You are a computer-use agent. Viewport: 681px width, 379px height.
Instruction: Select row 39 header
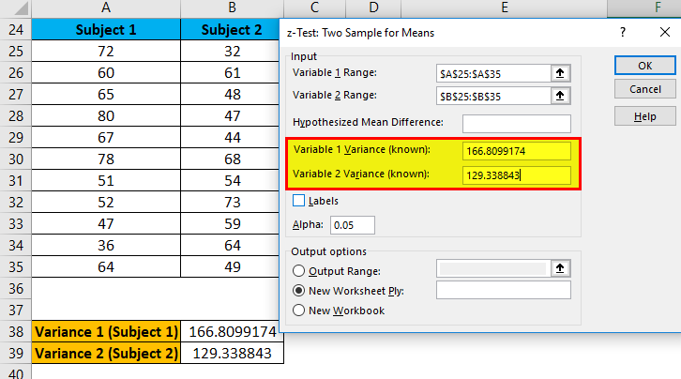tap(16, 353)
